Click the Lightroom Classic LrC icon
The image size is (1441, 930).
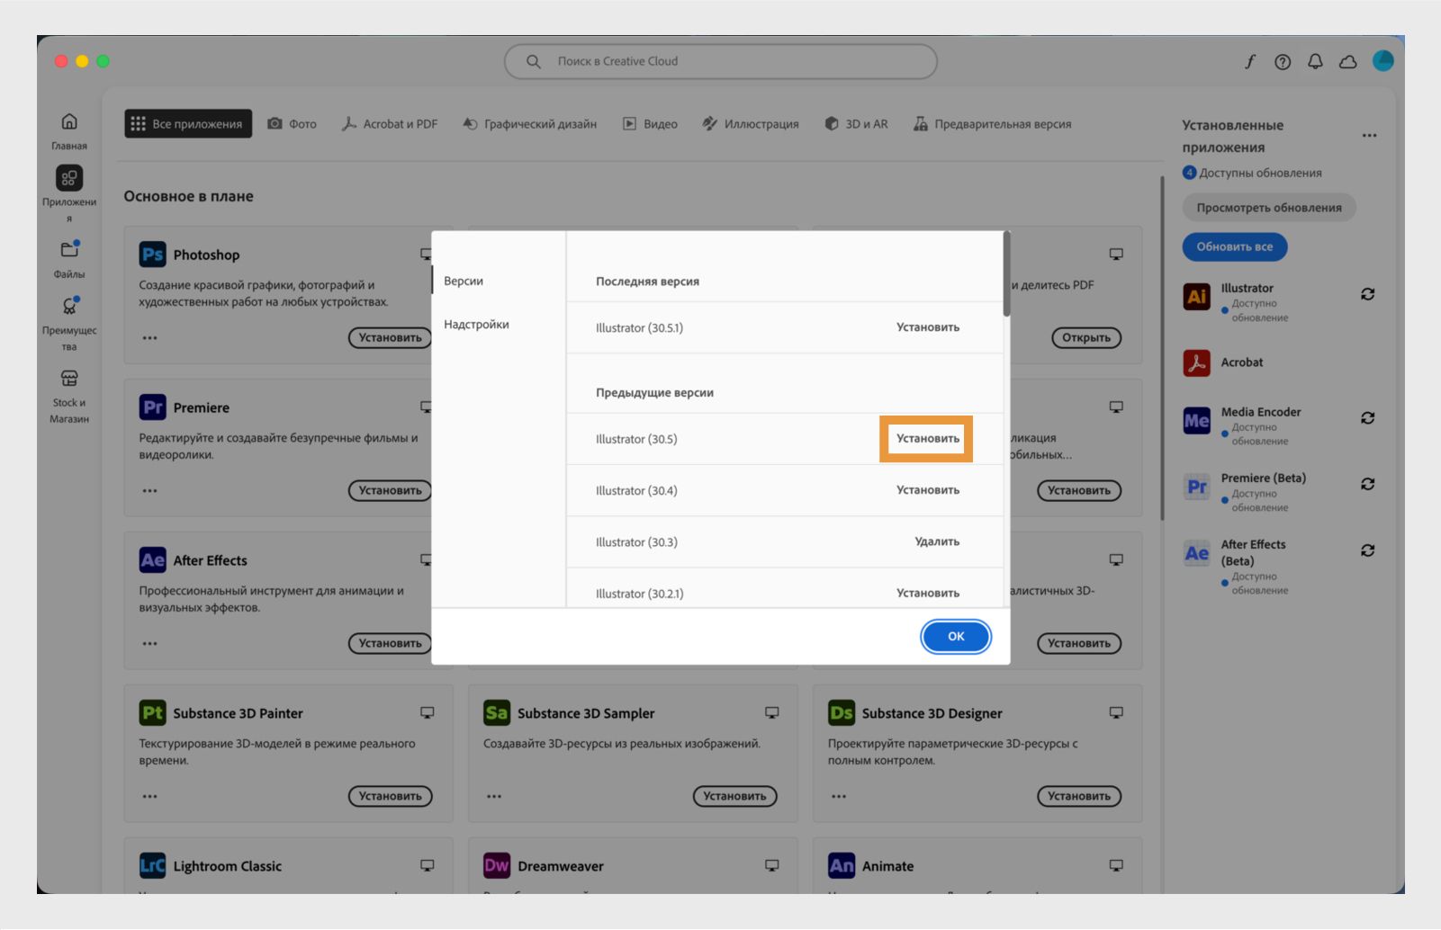(x=152, y=866)
